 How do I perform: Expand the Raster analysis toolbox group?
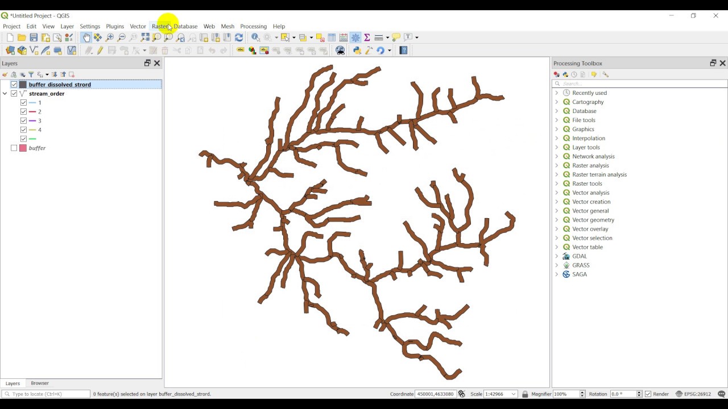[557, 165]
